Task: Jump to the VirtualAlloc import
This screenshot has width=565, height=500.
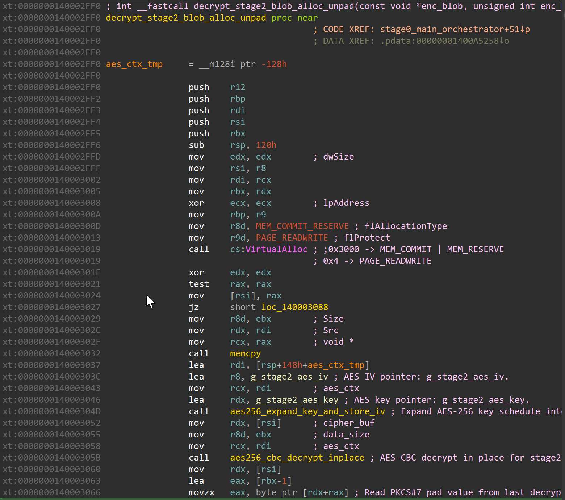Action: coord(276,249)
